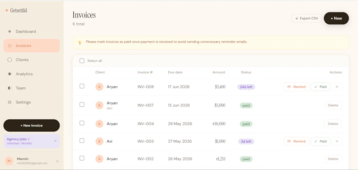Image resolution: width=358 pixels, height=170 pixels.
Task: Delete invoice INV-004
Action: [x=333, y=123]
